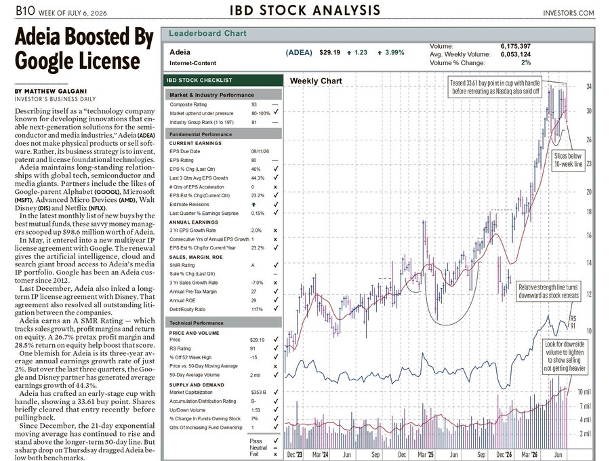Viewport: 610px width, 461px height.
Task: Click the Teased 33.61 buy point annotation
Action: [495, 87]
